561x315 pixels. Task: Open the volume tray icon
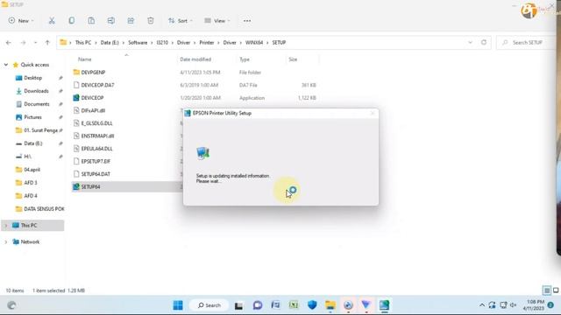tap(514, 305)
